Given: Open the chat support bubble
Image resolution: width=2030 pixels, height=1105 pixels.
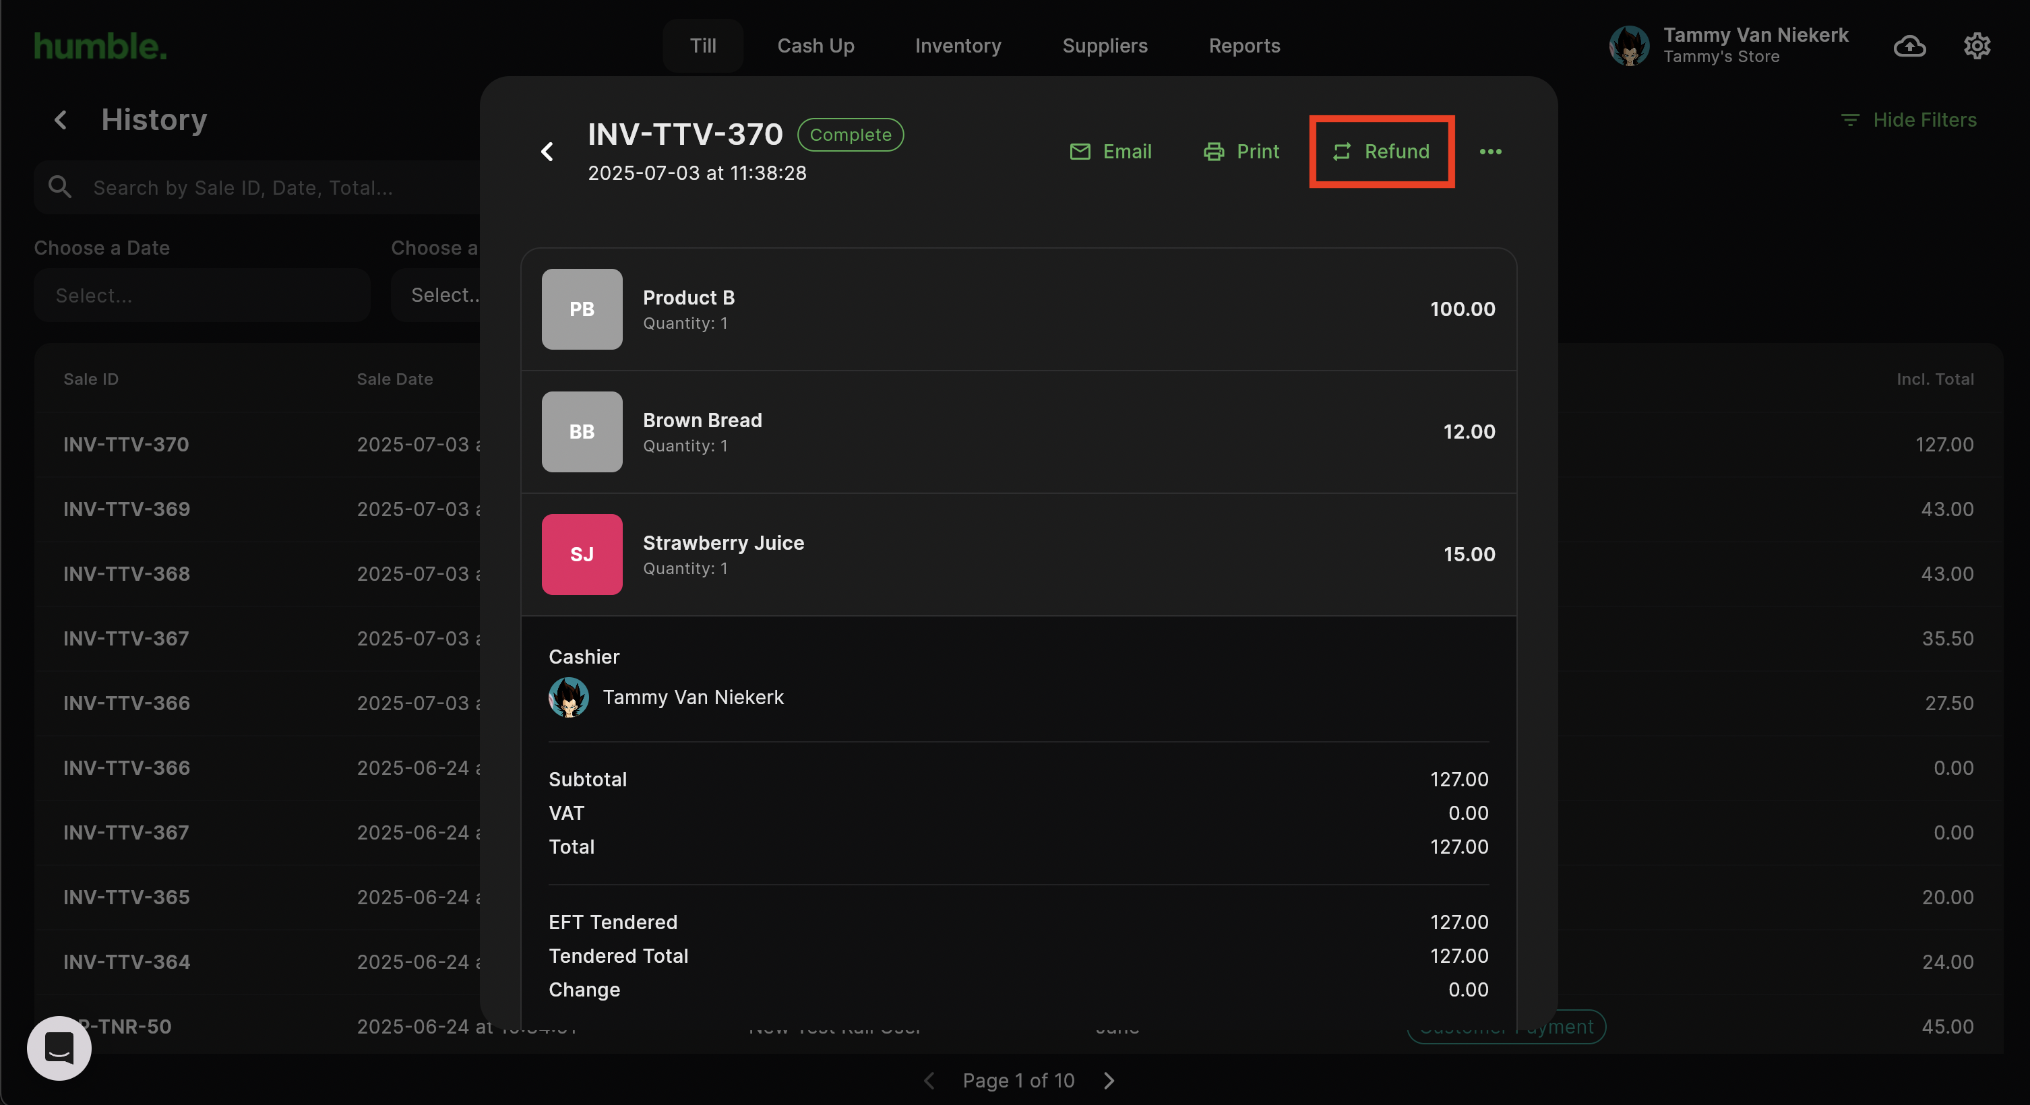Looking at the screenshot, I should [59, 1048].
